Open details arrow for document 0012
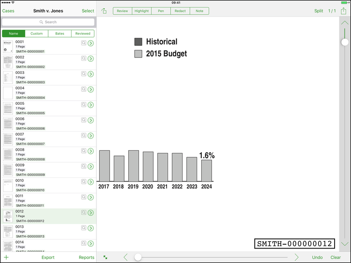 [x=91, y=213]
